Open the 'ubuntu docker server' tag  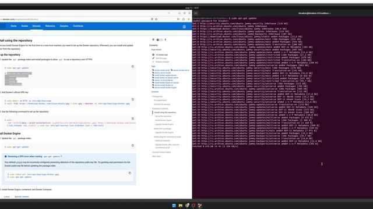[181, 70]
